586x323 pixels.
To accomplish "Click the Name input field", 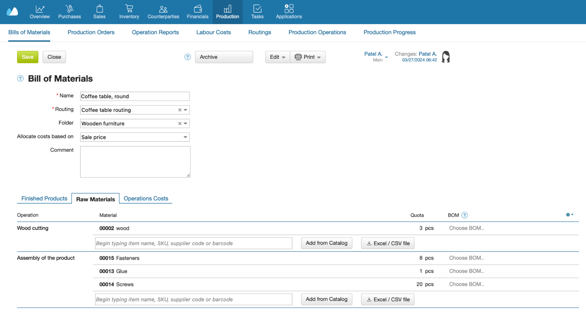I will (135, 96).
